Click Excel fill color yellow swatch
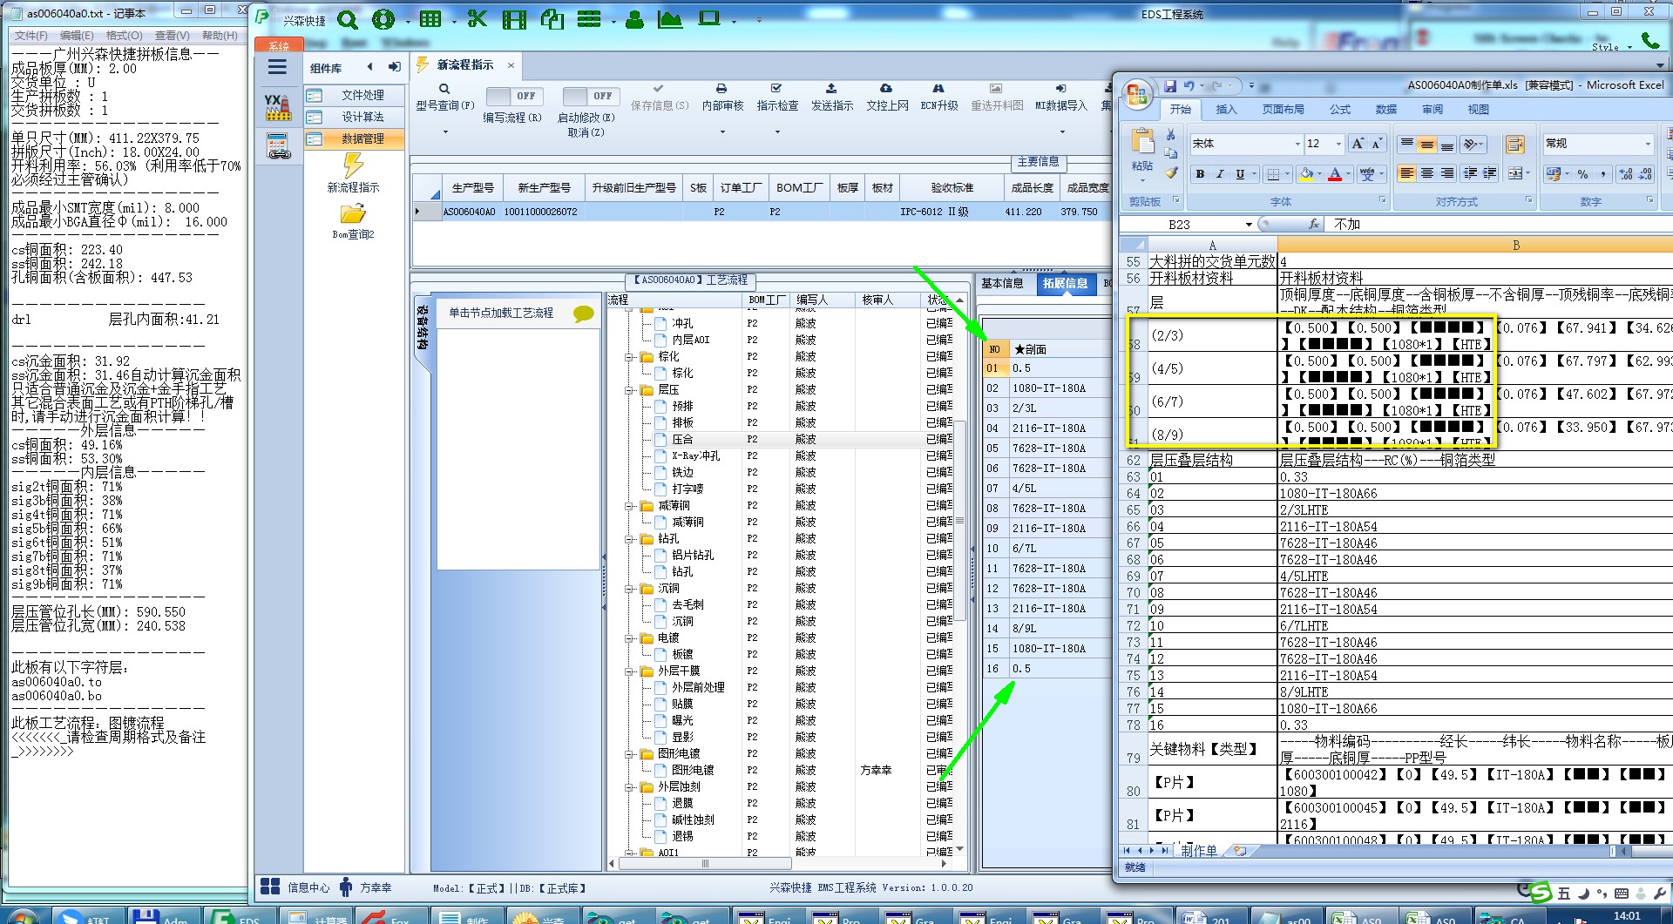The width and height of the screenshot is (1673, 924). coord(1306,174)
